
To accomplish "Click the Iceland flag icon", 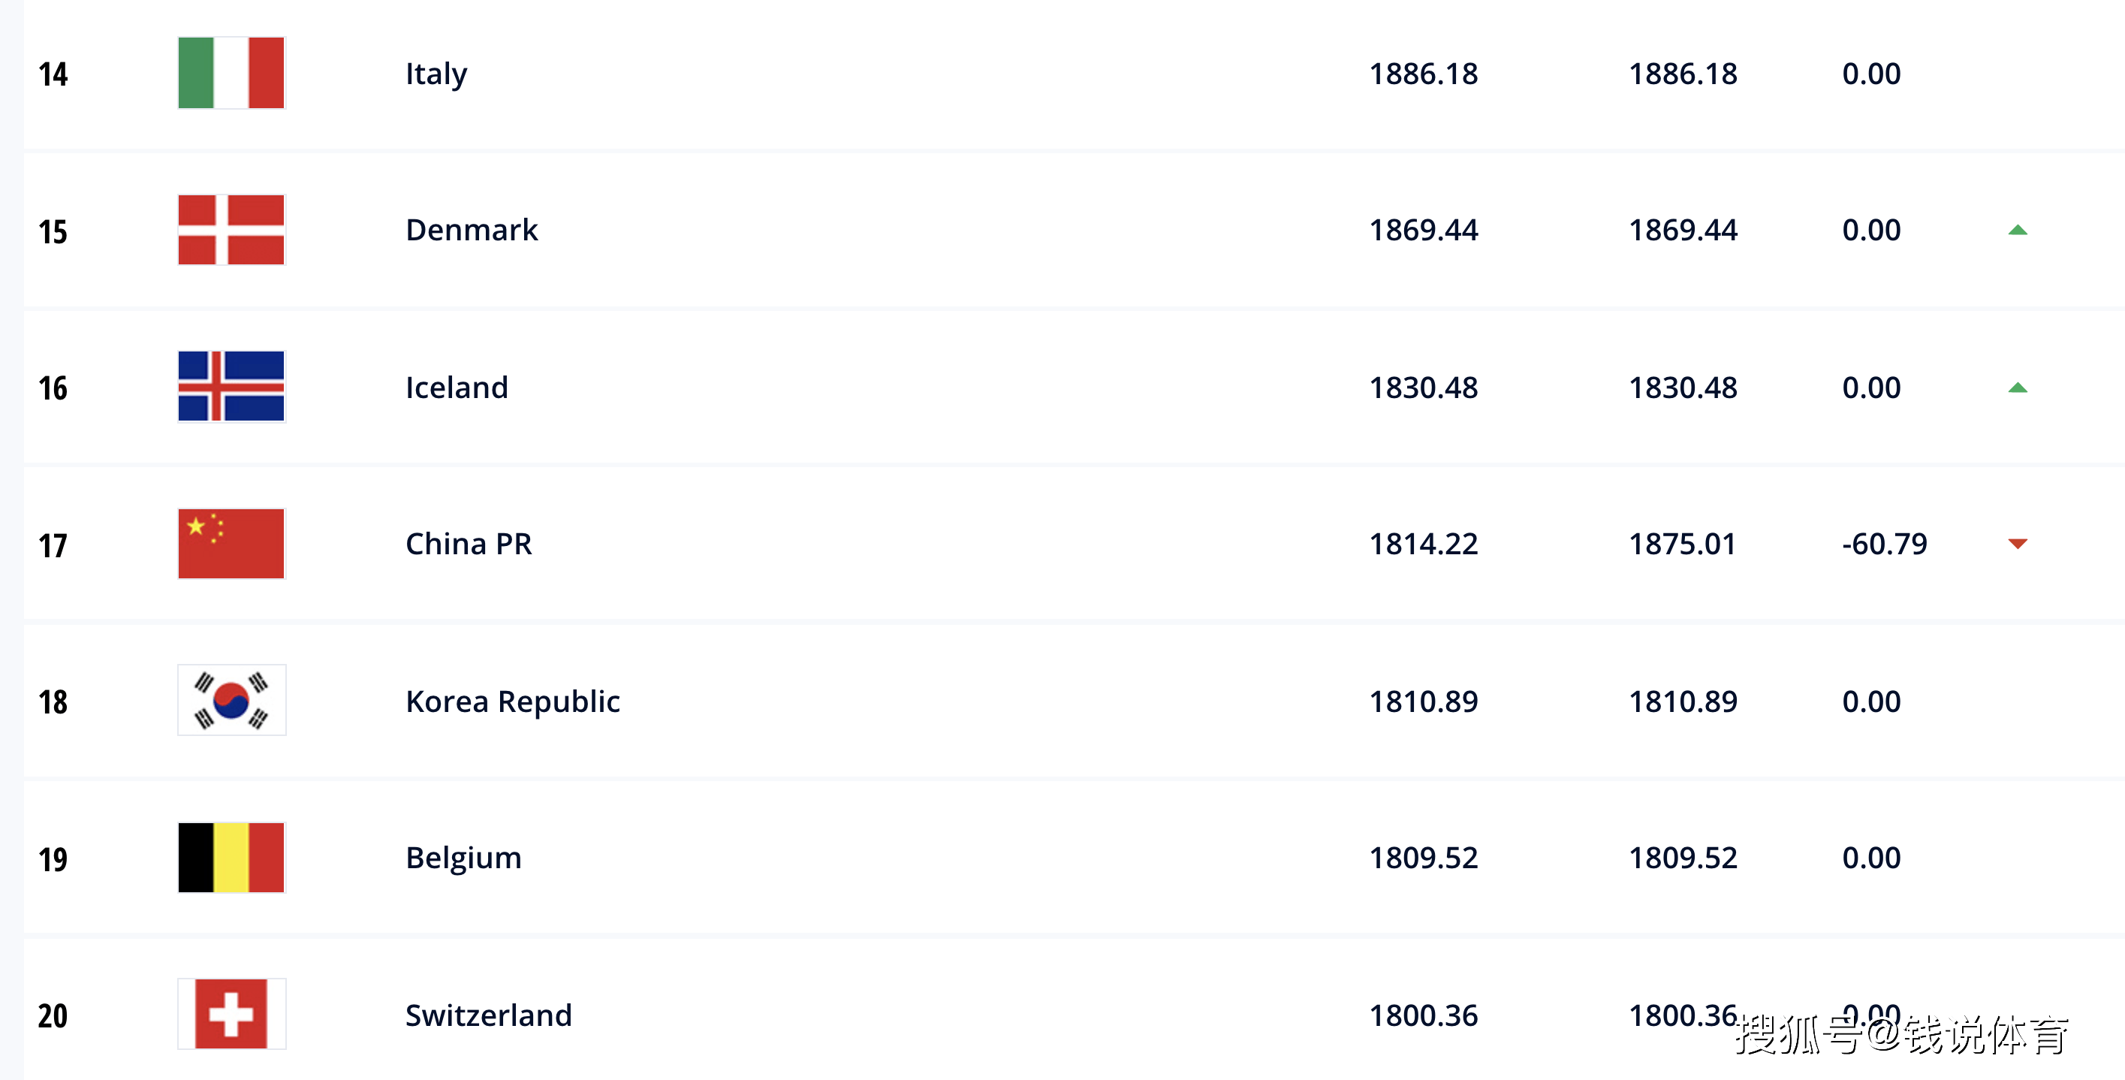I will click(x=231, y=386).
